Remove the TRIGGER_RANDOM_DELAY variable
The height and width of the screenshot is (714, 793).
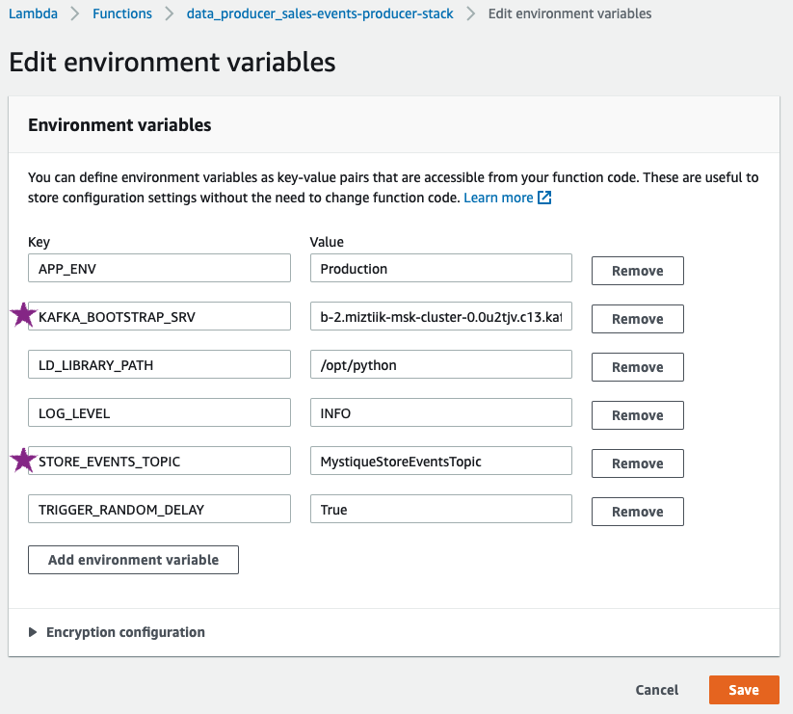pos(637,512)
